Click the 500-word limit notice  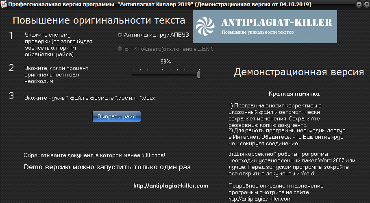point(94,155)
